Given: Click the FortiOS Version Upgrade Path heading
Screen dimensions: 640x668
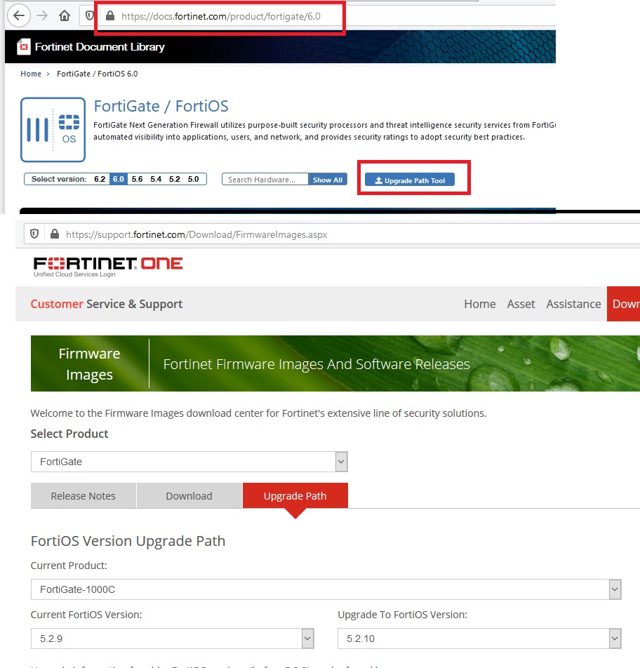Looking at the screenshot, I should click(x=128, y=540).
